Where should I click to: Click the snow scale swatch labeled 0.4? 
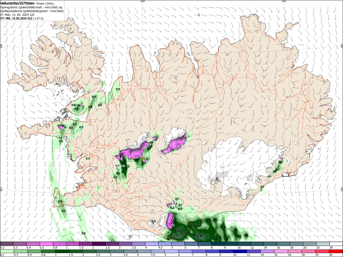pos(33,244)
